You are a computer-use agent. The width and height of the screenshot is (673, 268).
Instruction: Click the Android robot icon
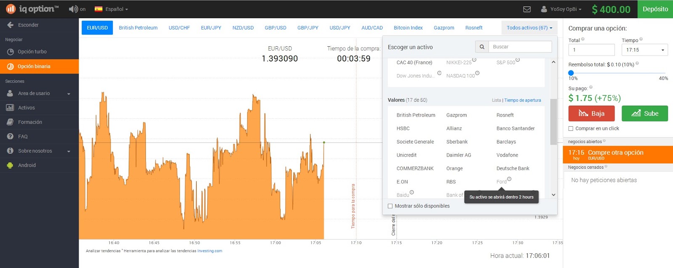tap(10, 165)
